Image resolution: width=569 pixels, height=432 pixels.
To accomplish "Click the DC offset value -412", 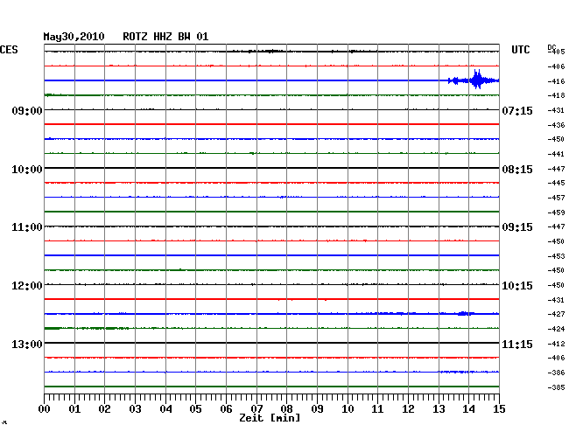I will pos(556,344).
